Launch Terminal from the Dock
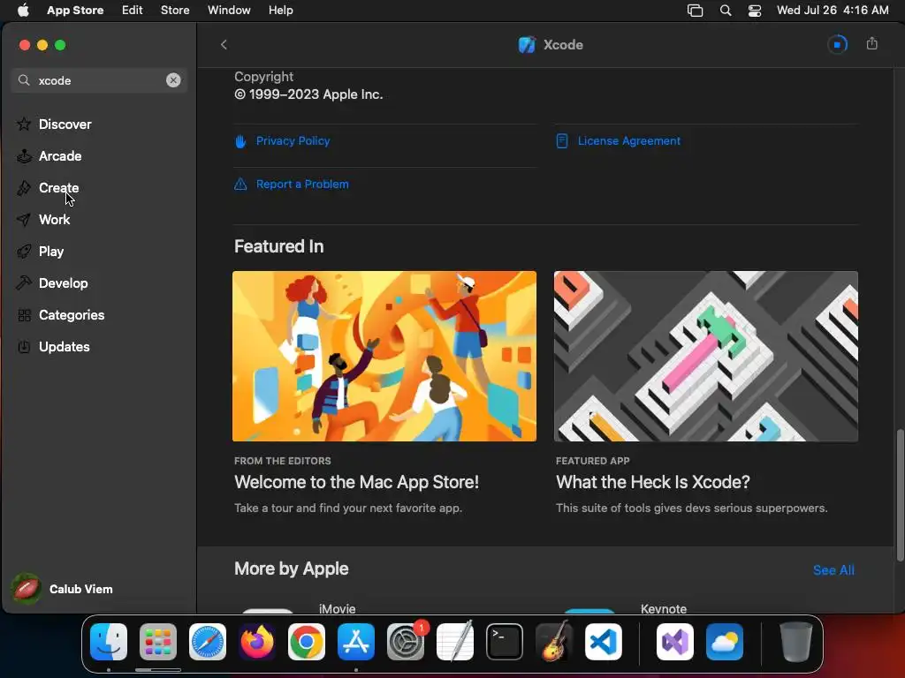Viewport: 905px width, 678px height. [505, 642]
